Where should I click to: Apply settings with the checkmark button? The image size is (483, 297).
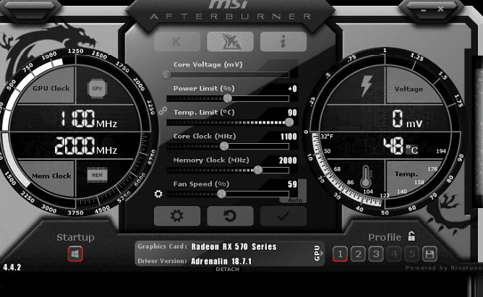tap(283, 216)
